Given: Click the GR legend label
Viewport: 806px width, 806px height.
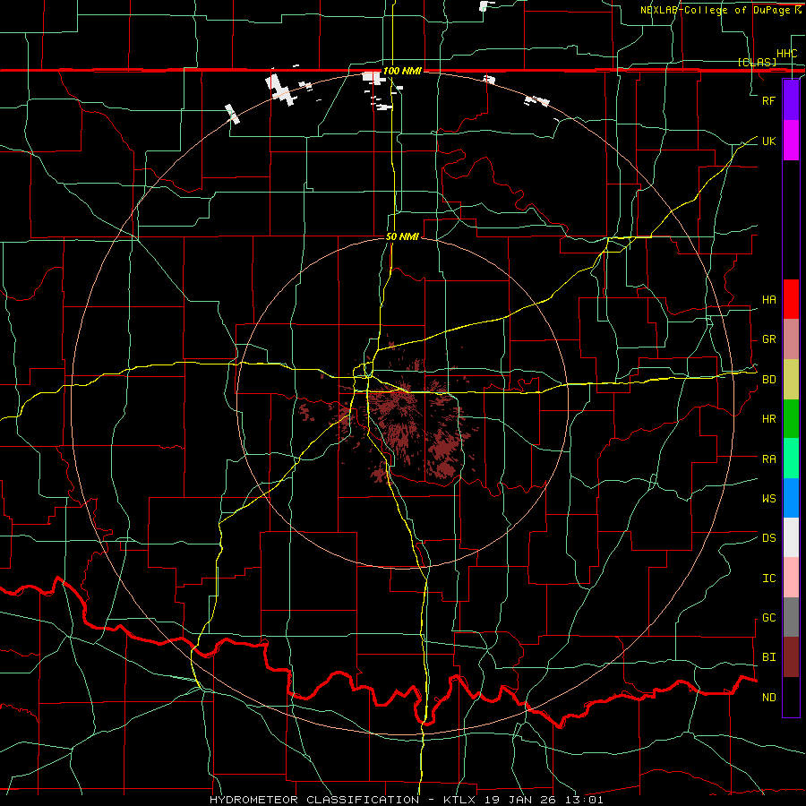Looking at the screenshot, I should [768, 339].
